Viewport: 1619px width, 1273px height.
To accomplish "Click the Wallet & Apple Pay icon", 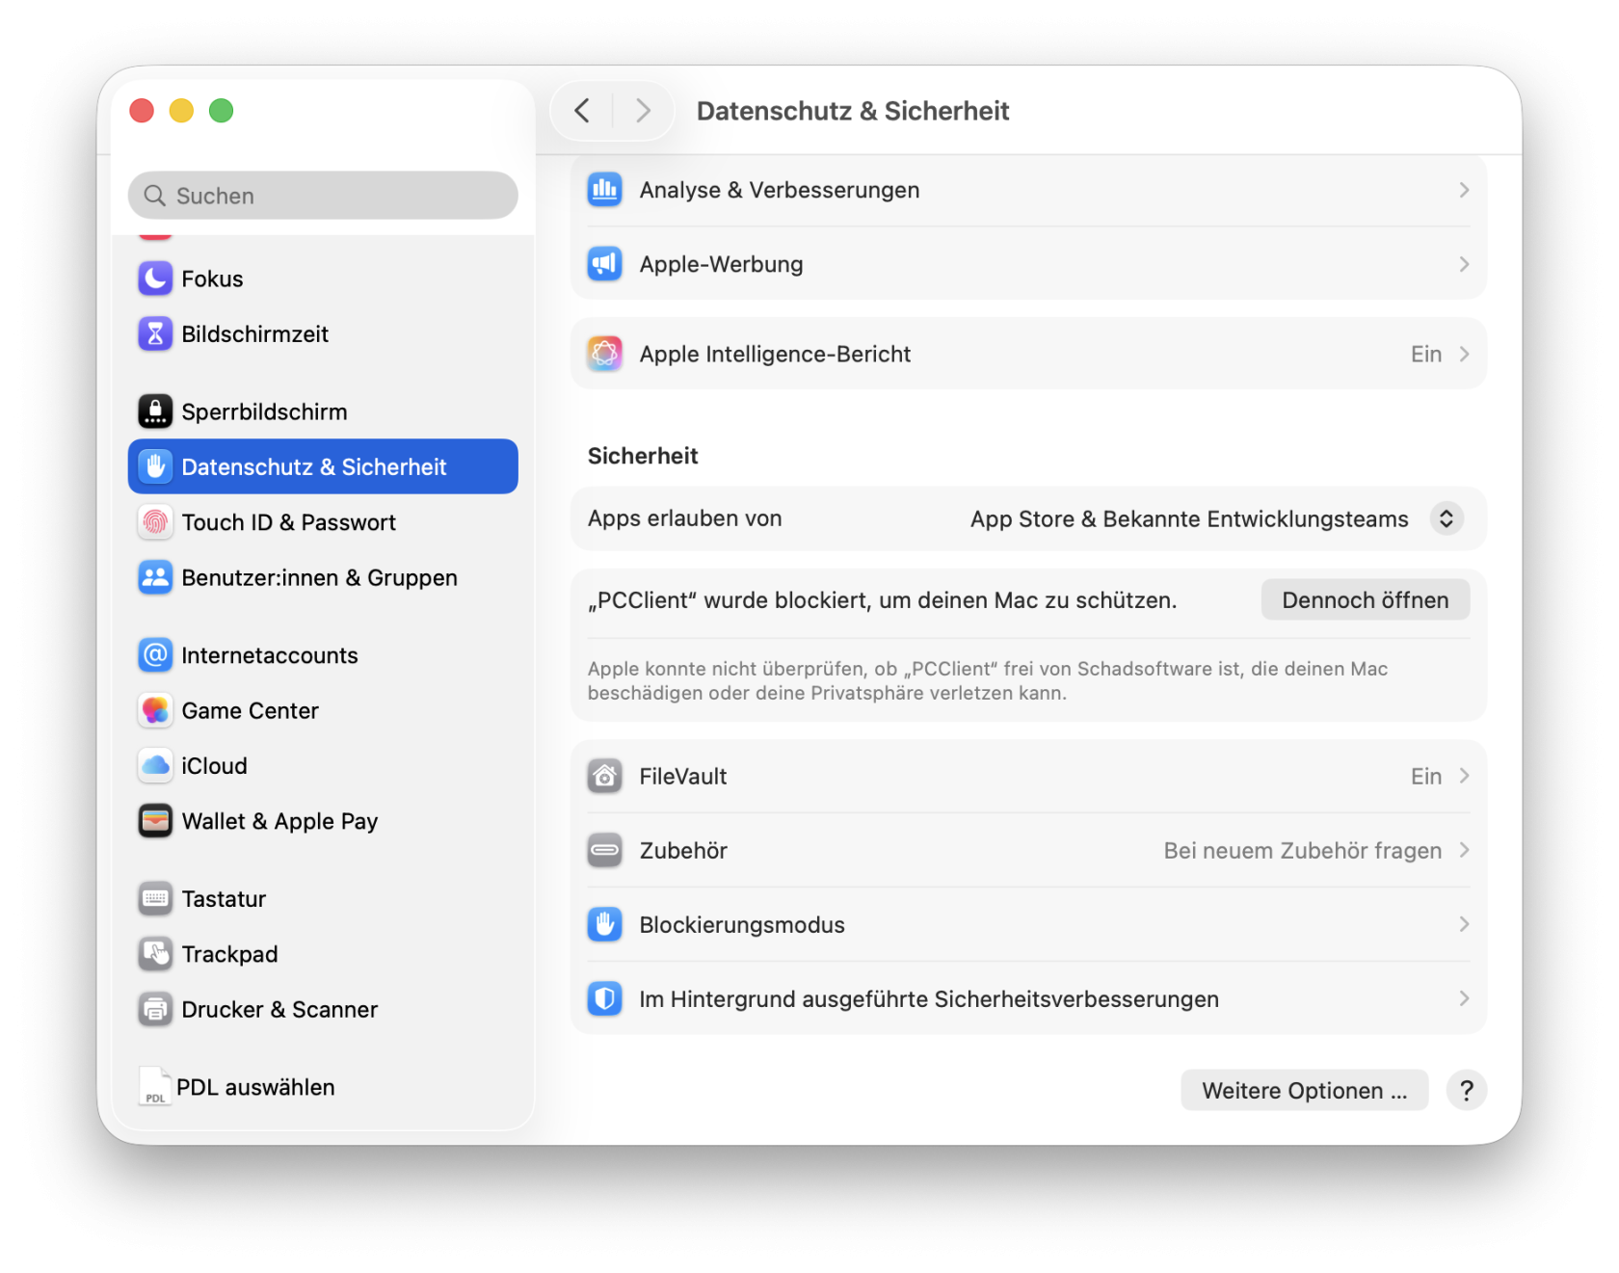I will [x=155, y=821].
